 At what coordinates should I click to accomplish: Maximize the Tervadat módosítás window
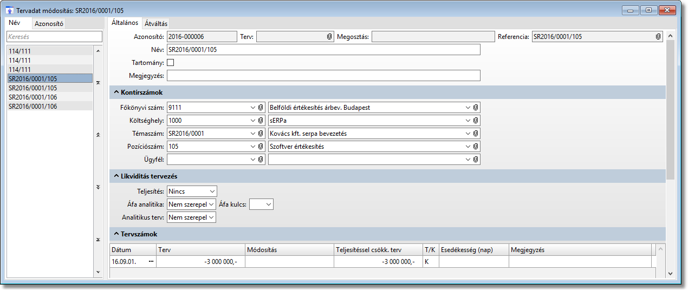[x=648, y=10]
